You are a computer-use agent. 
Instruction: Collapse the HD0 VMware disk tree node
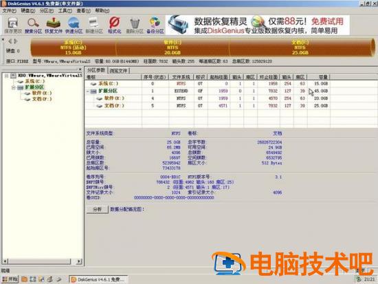6,76
